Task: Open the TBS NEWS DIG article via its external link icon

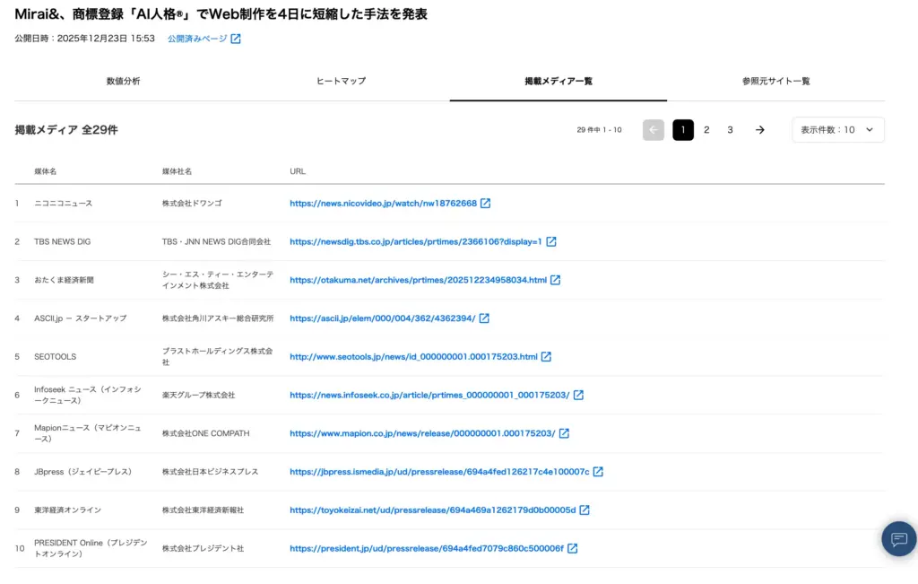Action: (x=550, y=241)
